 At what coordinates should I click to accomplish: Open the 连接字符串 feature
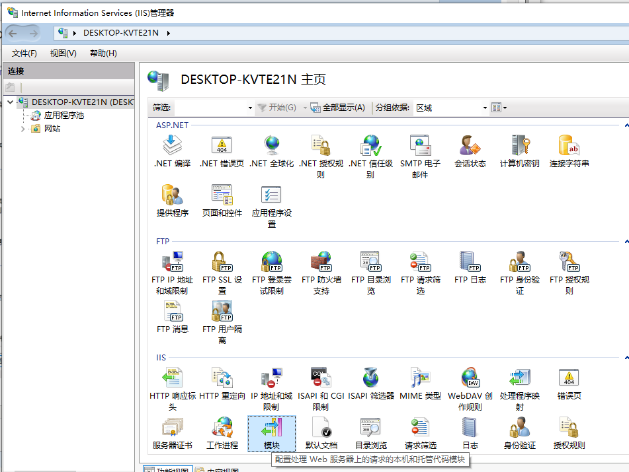click(569, 151)
